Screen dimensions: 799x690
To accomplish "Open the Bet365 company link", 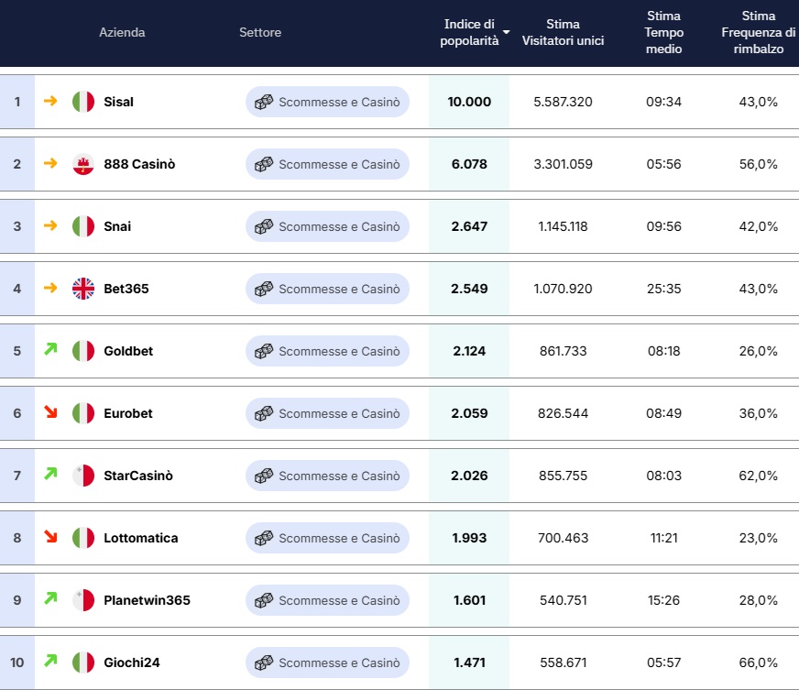I will pos(126,289).
